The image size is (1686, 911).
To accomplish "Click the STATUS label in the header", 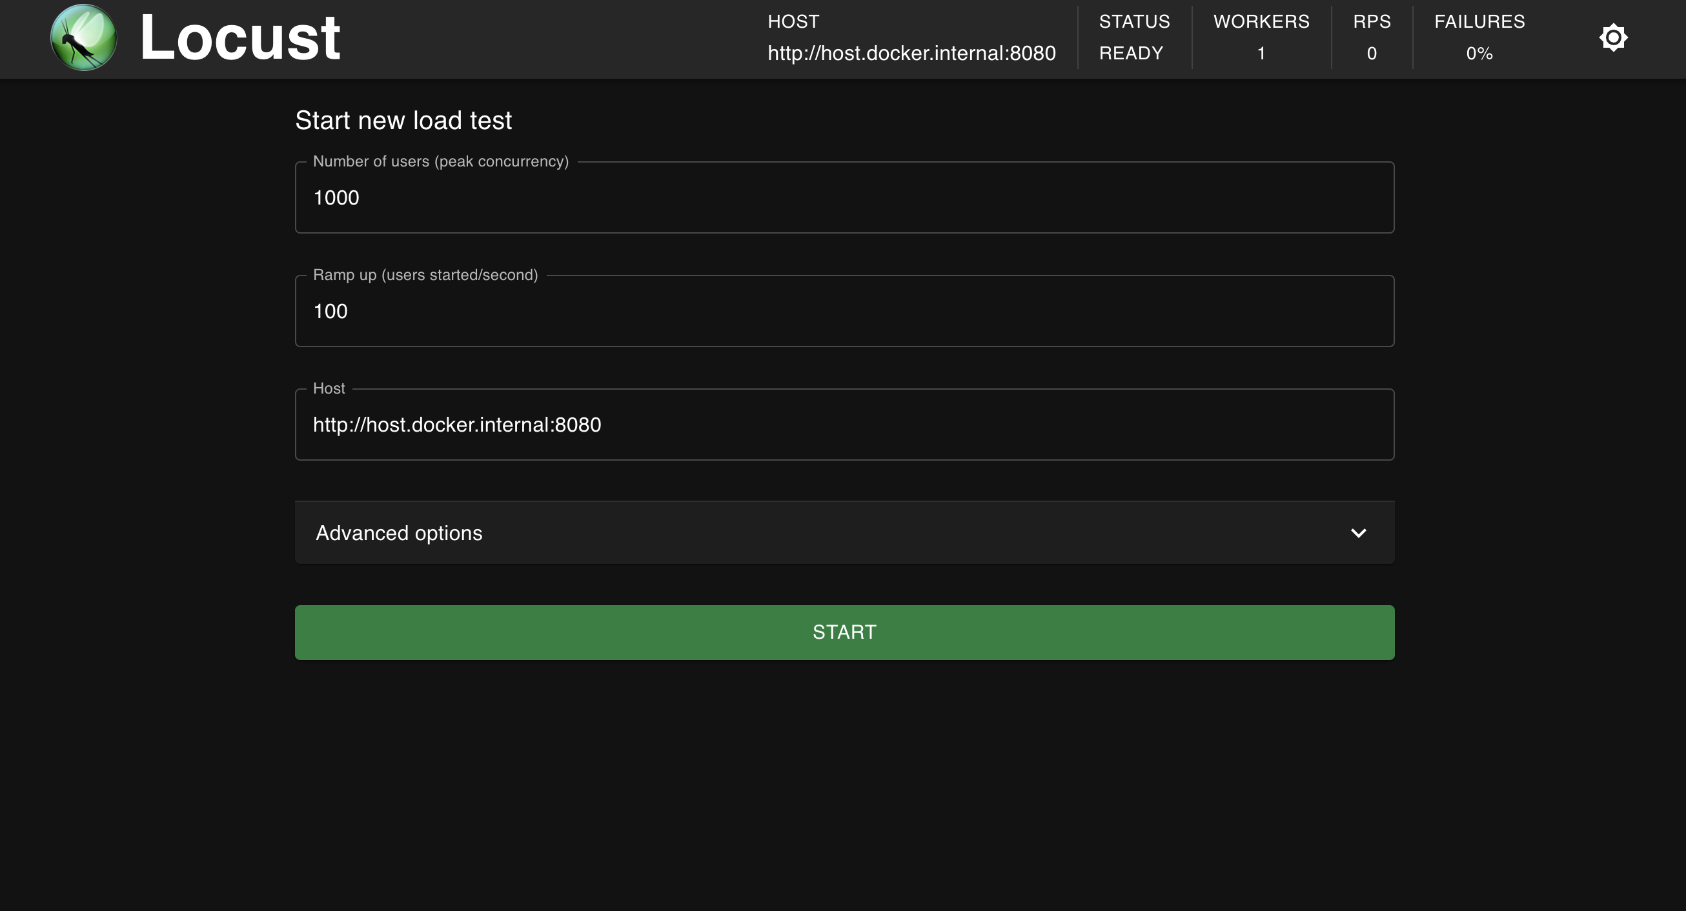I will 1133,21.
